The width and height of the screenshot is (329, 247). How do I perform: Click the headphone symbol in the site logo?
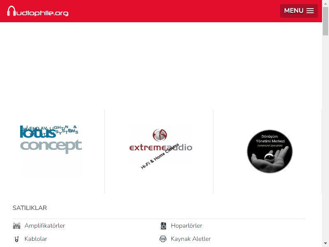(x=12, y=11)
